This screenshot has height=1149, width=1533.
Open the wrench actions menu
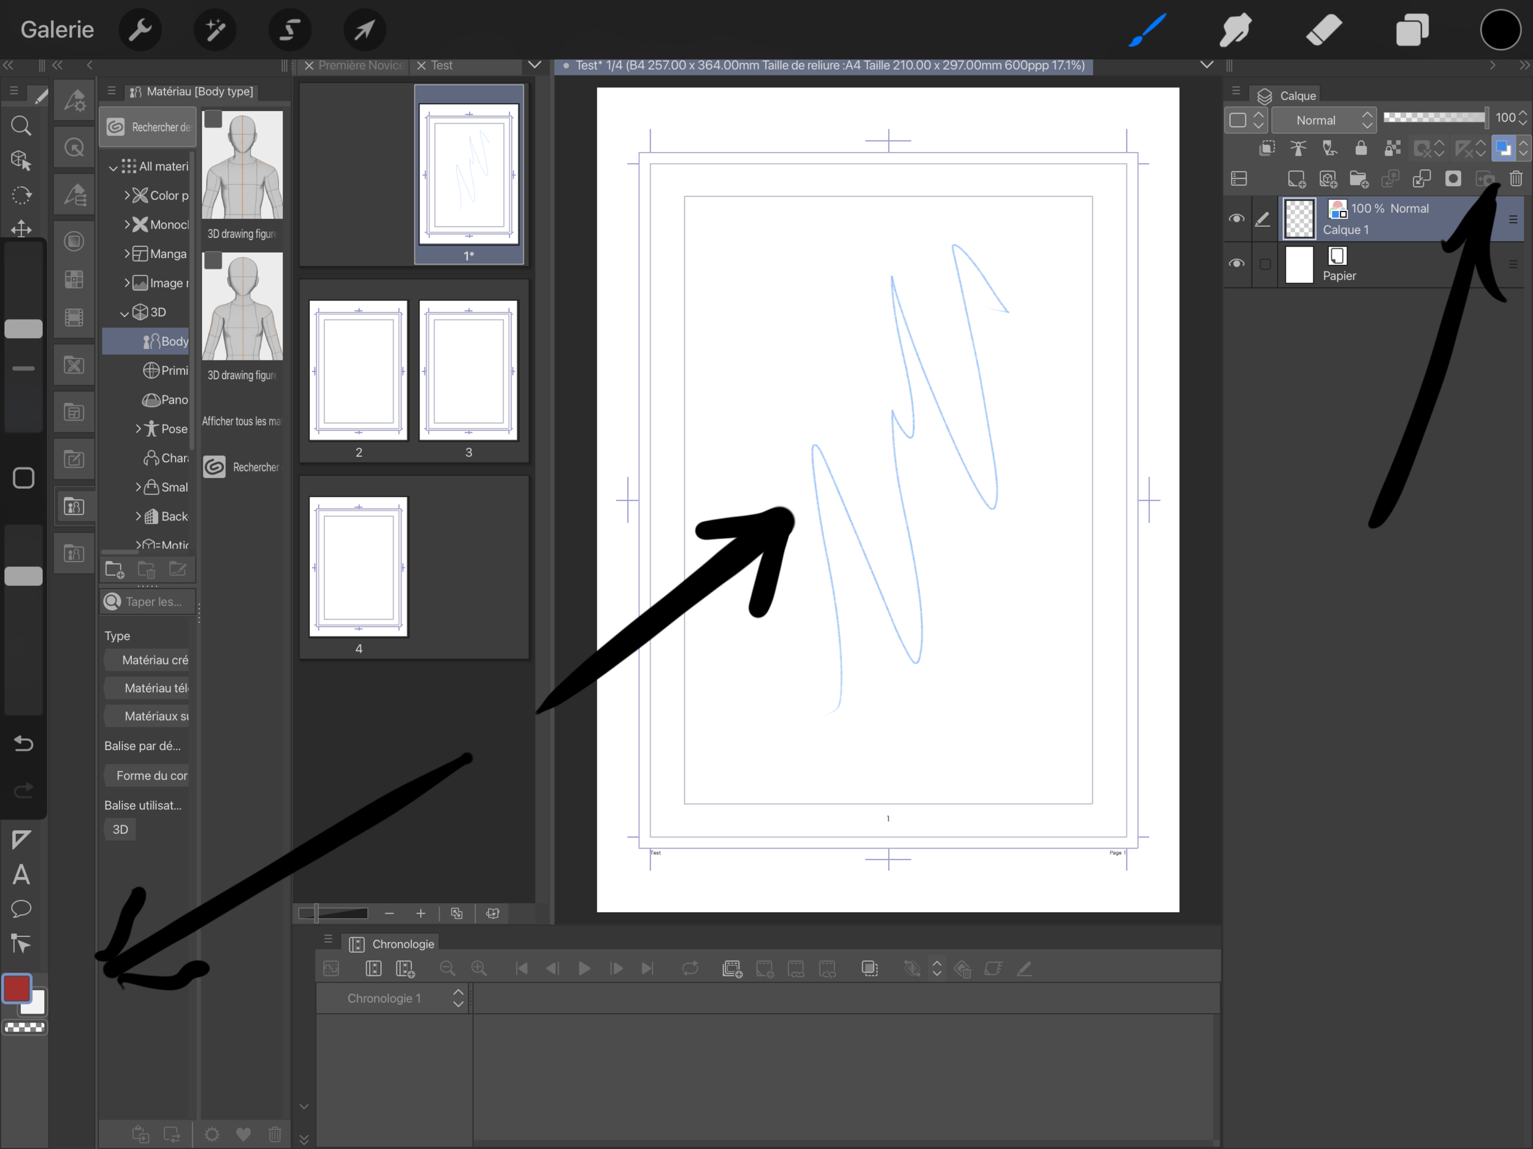140,30
